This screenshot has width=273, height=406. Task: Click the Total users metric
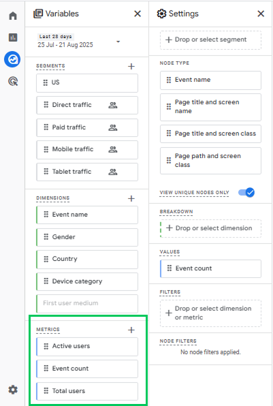point(87,391)
